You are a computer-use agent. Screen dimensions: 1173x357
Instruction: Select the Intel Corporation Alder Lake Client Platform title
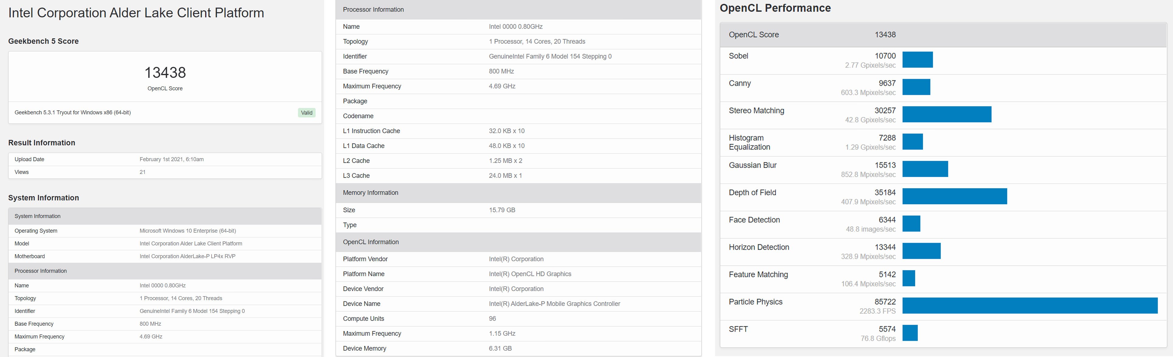click(136, 13)
